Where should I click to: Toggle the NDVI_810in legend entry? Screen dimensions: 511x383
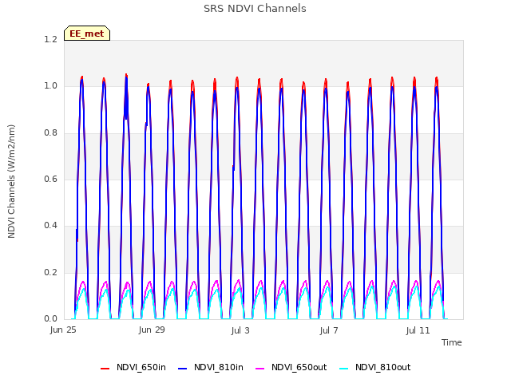tap(211, 367)
